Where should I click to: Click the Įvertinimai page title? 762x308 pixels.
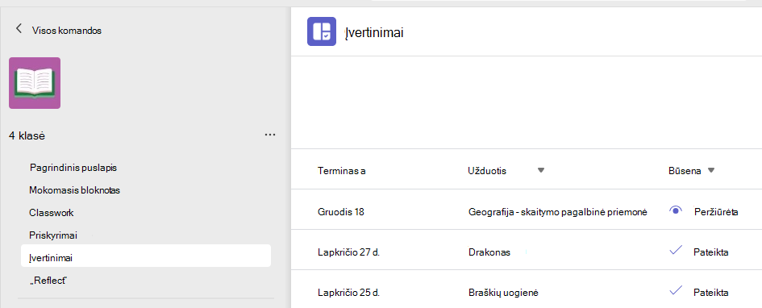[374, 33]
